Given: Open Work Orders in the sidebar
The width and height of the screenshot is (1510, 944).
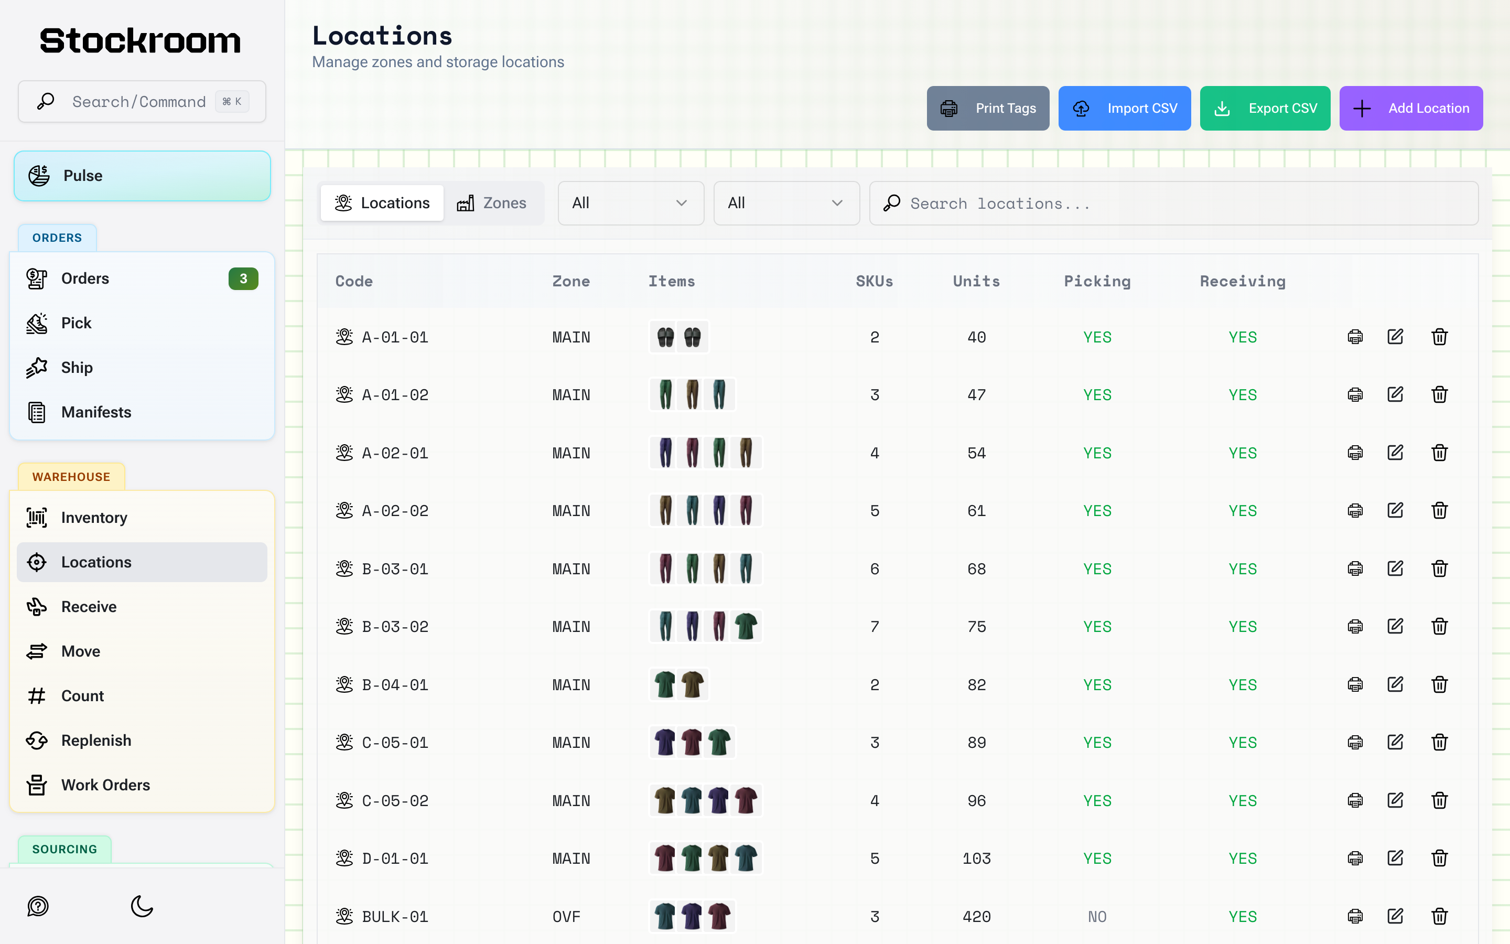Looking at the screenshot, I should coord(142,785).
